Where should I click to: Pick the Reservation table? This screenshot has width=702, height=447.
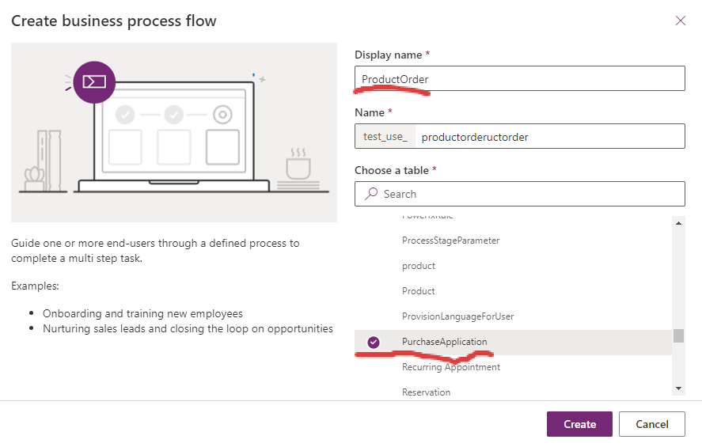tap(426, 392)
